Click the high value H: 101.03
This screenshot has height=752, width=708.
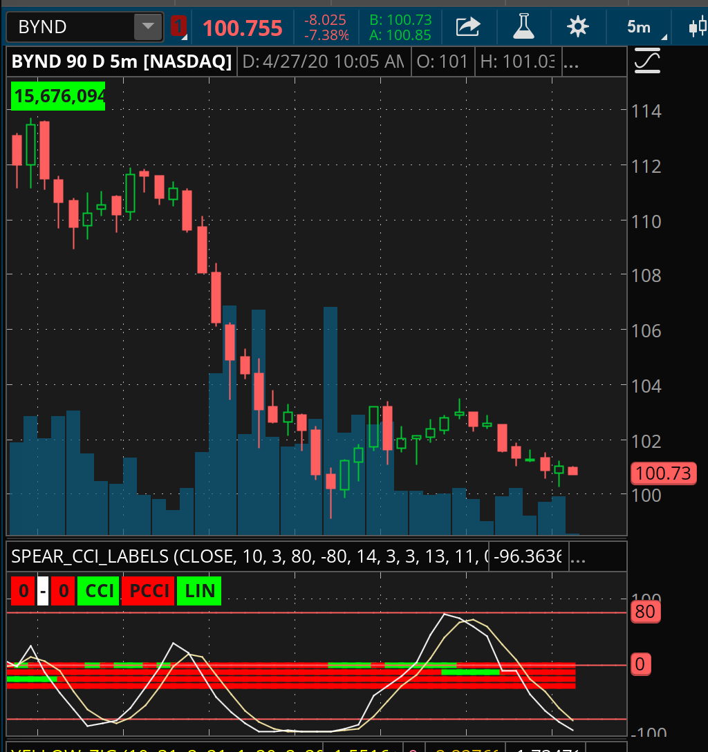517,62
